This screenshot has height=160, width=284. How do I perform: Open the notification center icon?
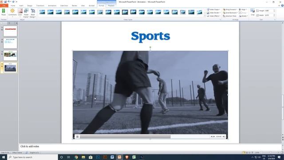click(x=279, y=157)
